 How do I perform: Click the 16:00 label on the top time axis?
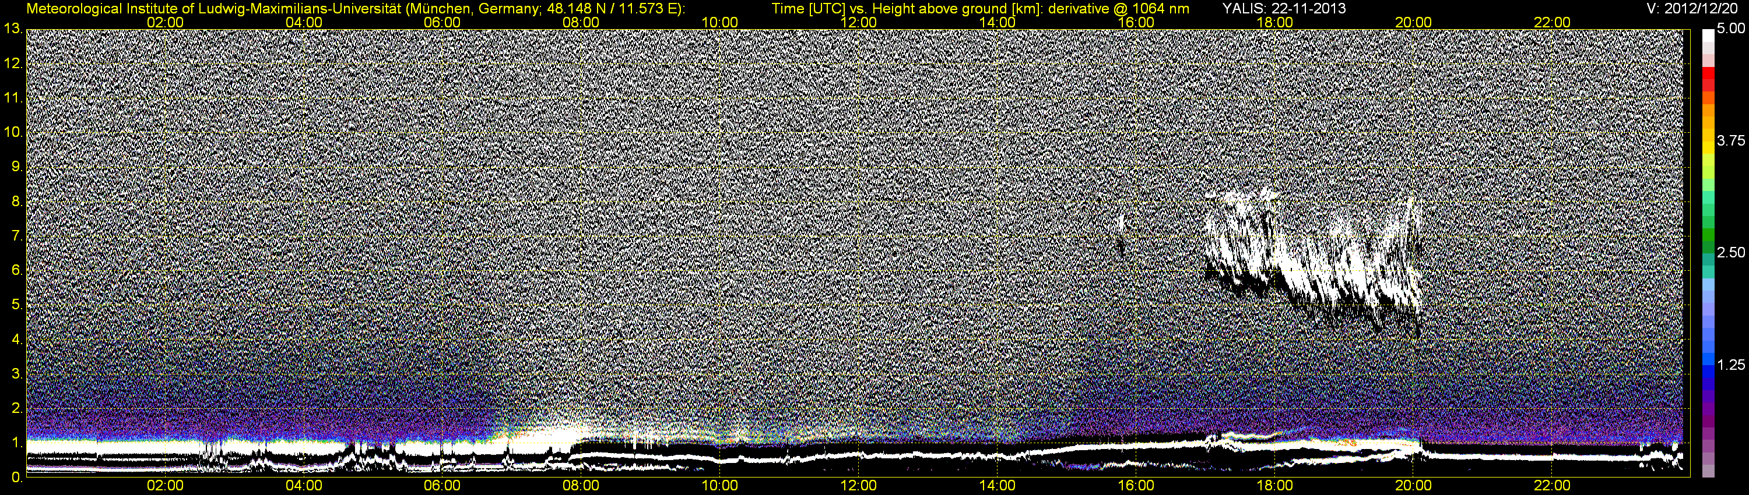[1136, 22]
